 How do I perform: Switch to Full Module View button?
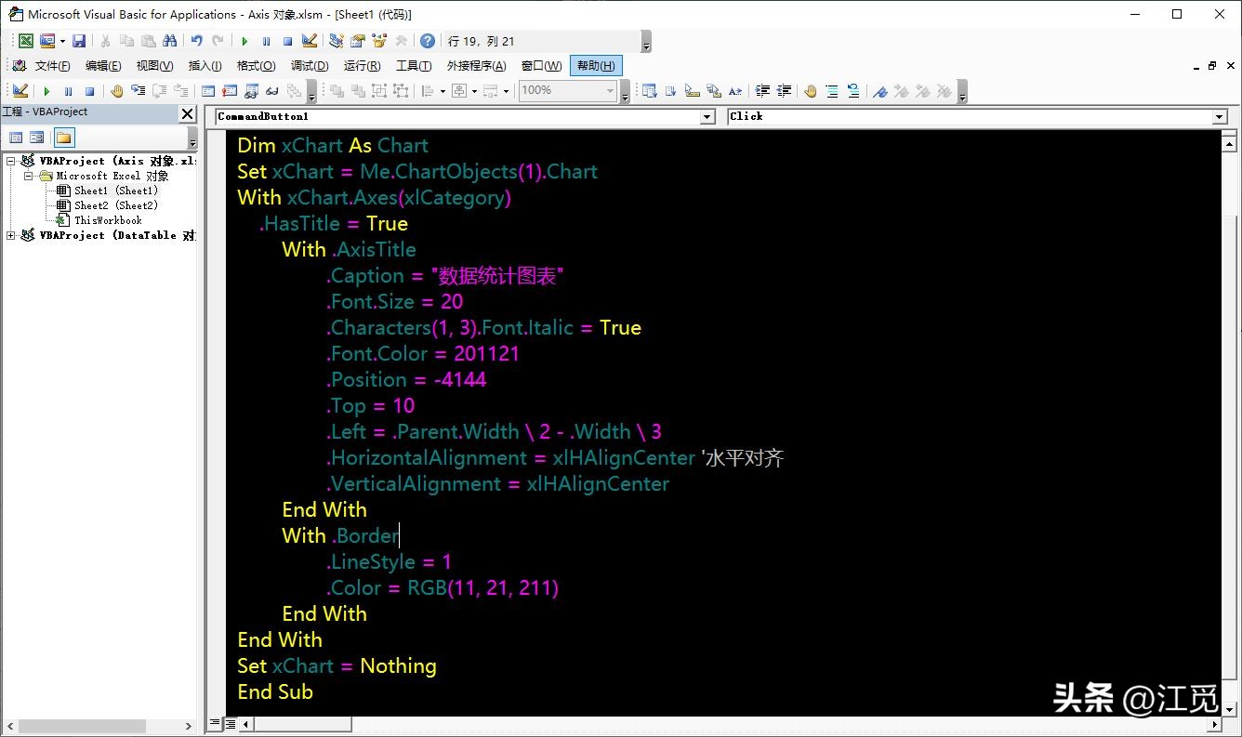tap(229, 723)
